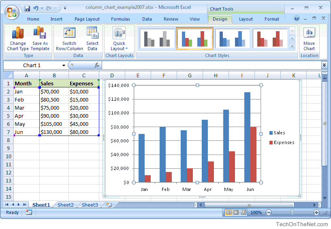Click the Switch Row/Column icon
The height and width of the screenshot is (229, 331).
click(69, 33)
